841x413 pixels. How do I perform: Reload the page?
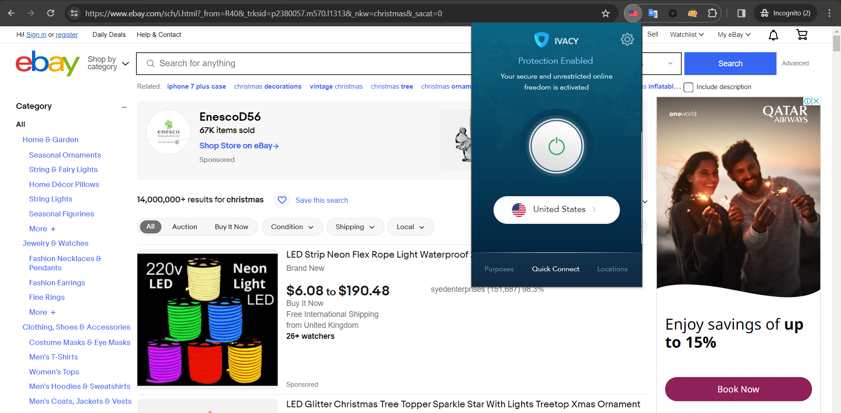pyautogui.click(x=51, y=13)
